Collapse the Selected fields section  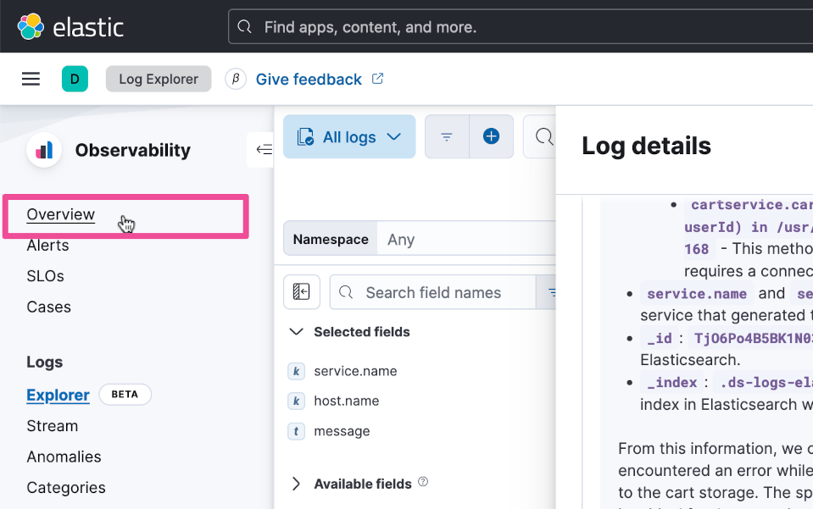(296, 331)
